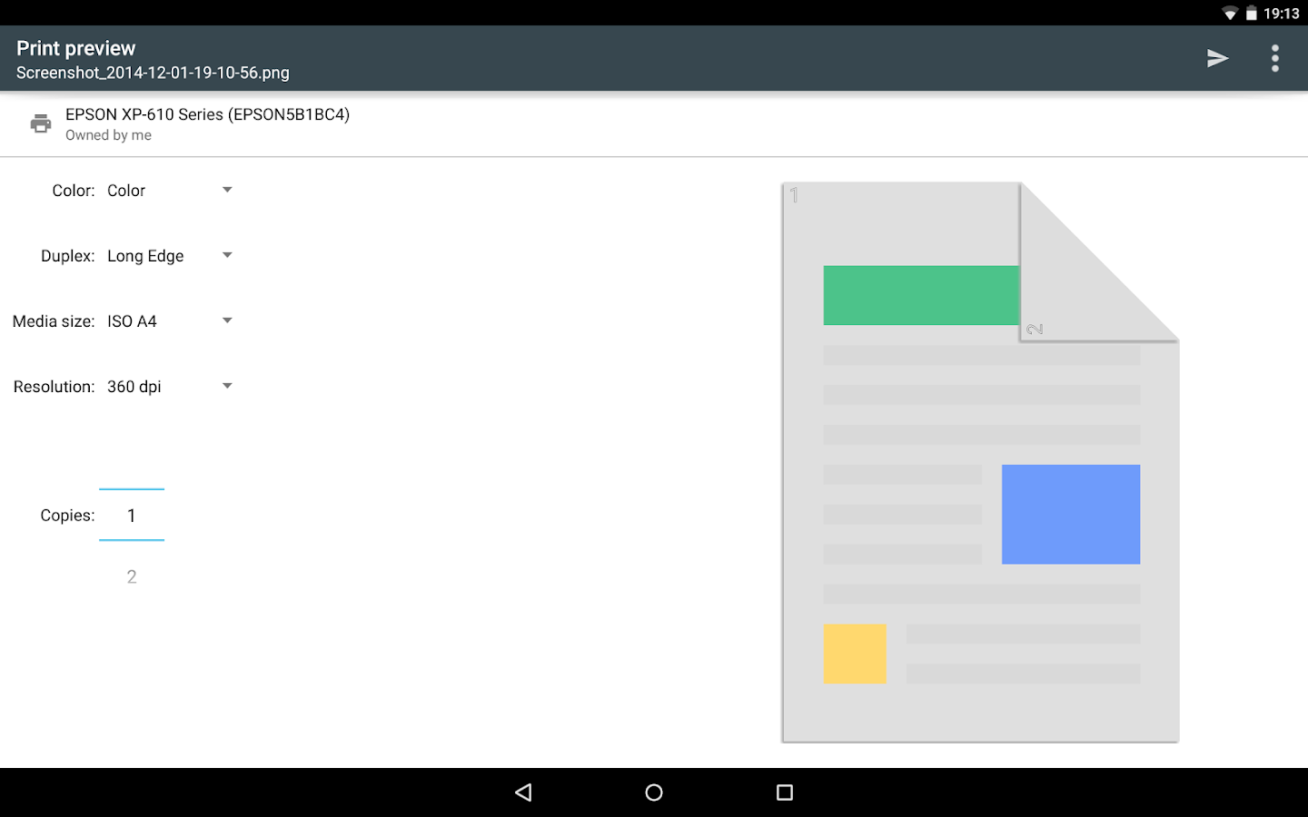Expand the Duplex dropdown arrow
This screenshot has width=1308, height=817.
227,255
